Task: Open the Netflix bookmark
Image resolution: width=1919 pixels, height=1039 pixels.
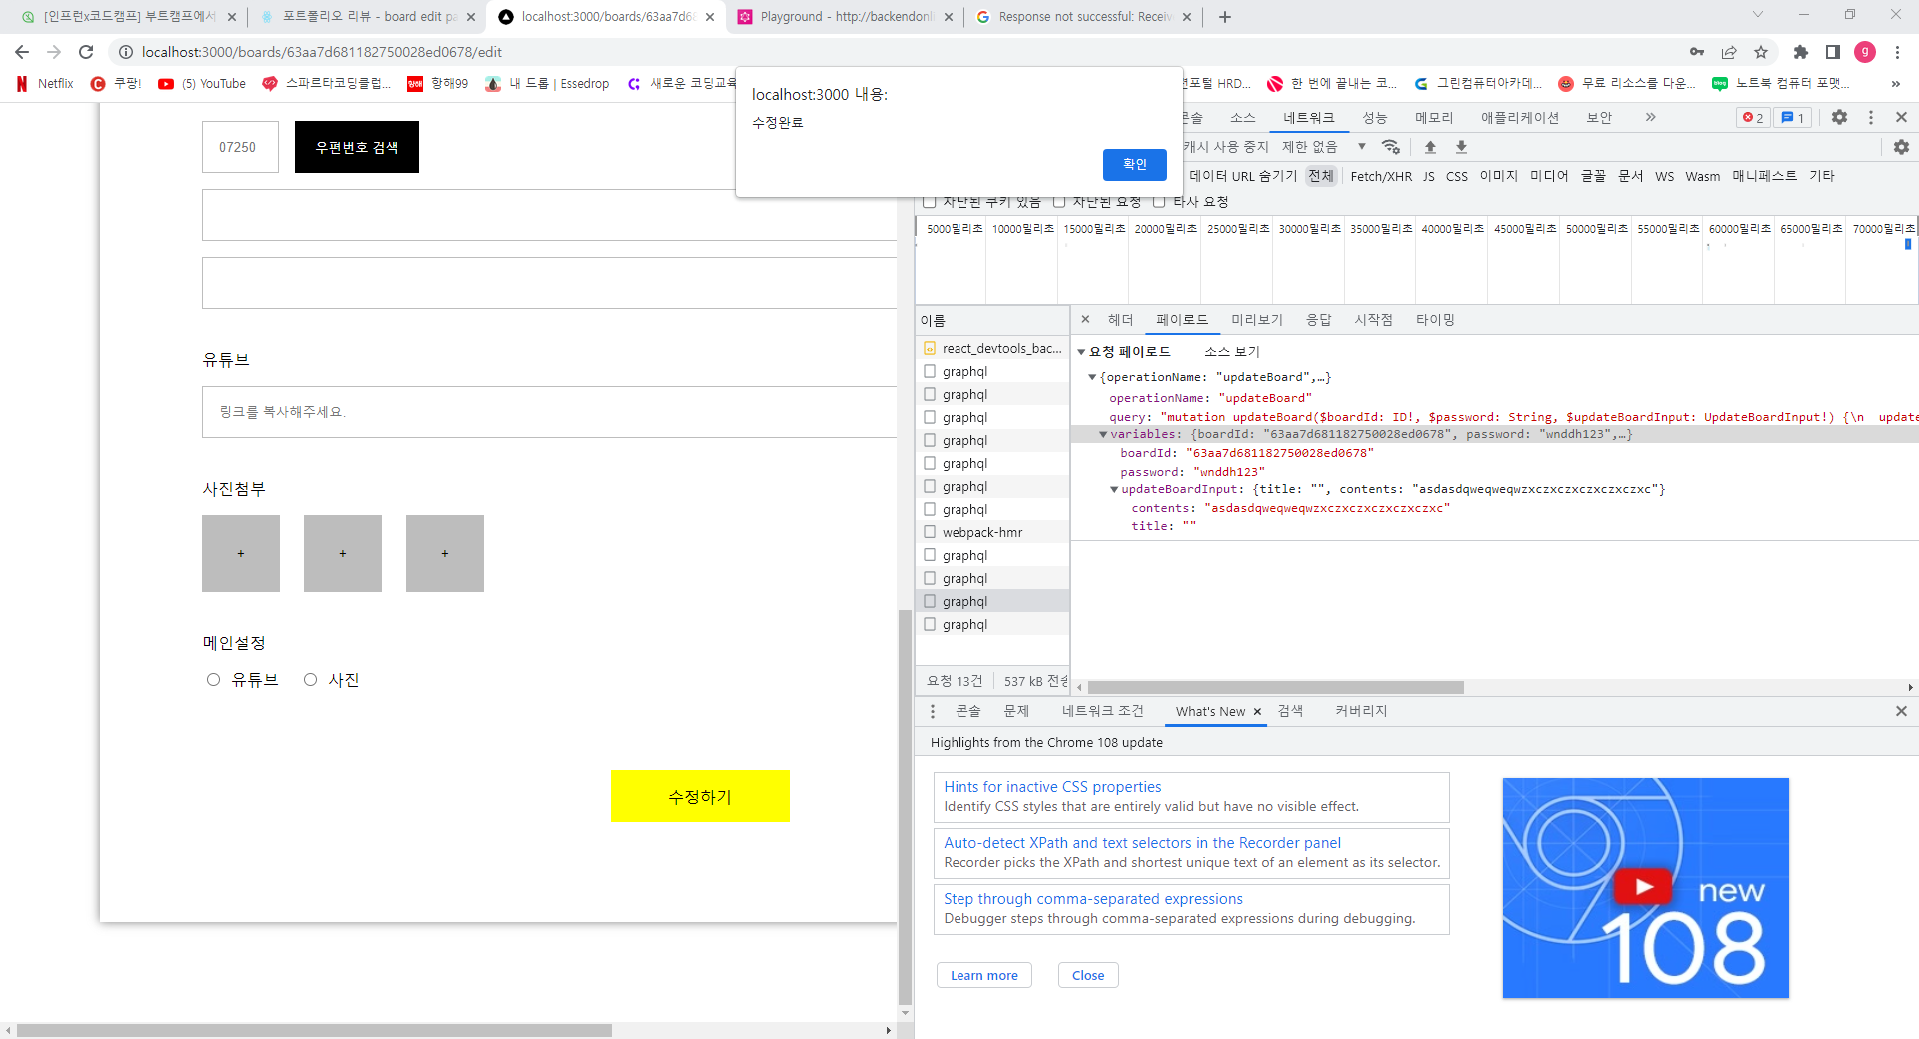Action: pyautogui.click(x=45, y=84)
